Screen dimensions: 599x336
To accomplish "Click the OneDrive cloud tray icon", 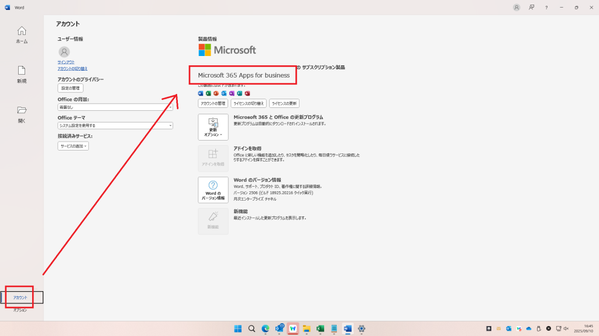I will (x=529, y=328).
